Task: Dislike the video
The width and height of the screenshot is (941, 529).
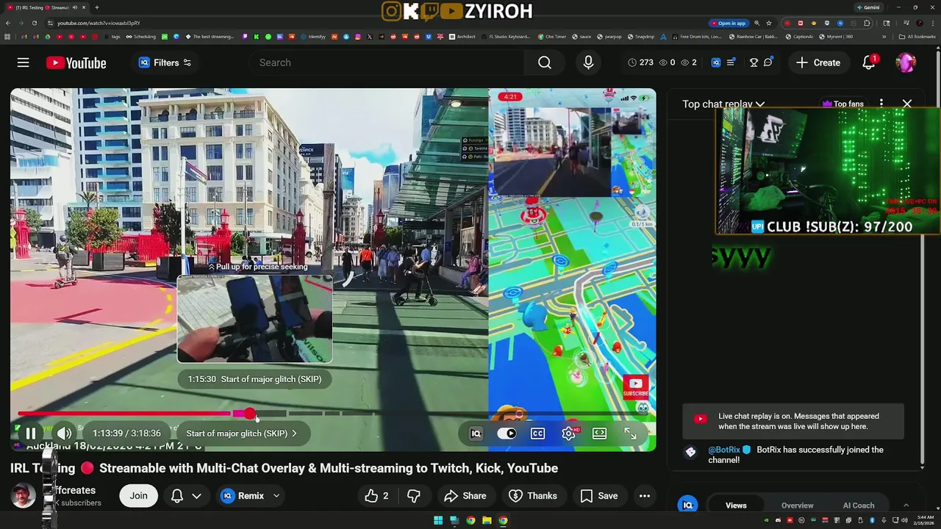Action: click(x=414, y=496)
